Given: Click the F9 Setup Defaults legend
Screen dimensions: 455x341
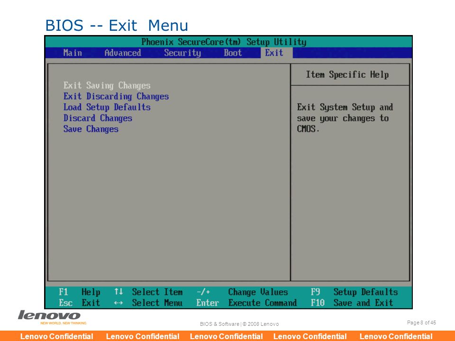Looking at the screenshot, I should coord(355,292).
